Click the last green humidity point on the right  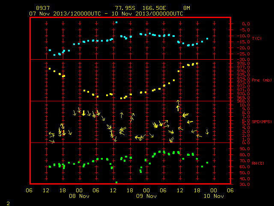[x=207, y=163]
